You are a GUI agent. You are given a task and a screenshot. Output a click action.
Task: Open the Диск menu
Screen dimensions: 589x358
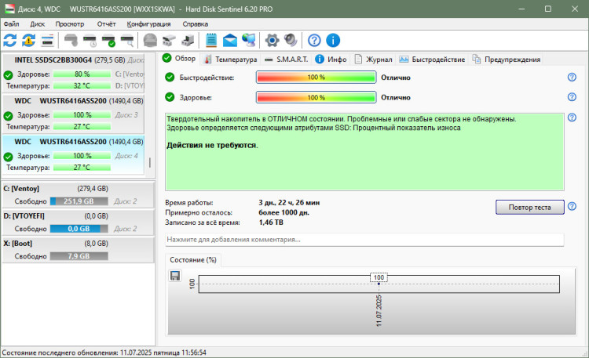[37, 24]
